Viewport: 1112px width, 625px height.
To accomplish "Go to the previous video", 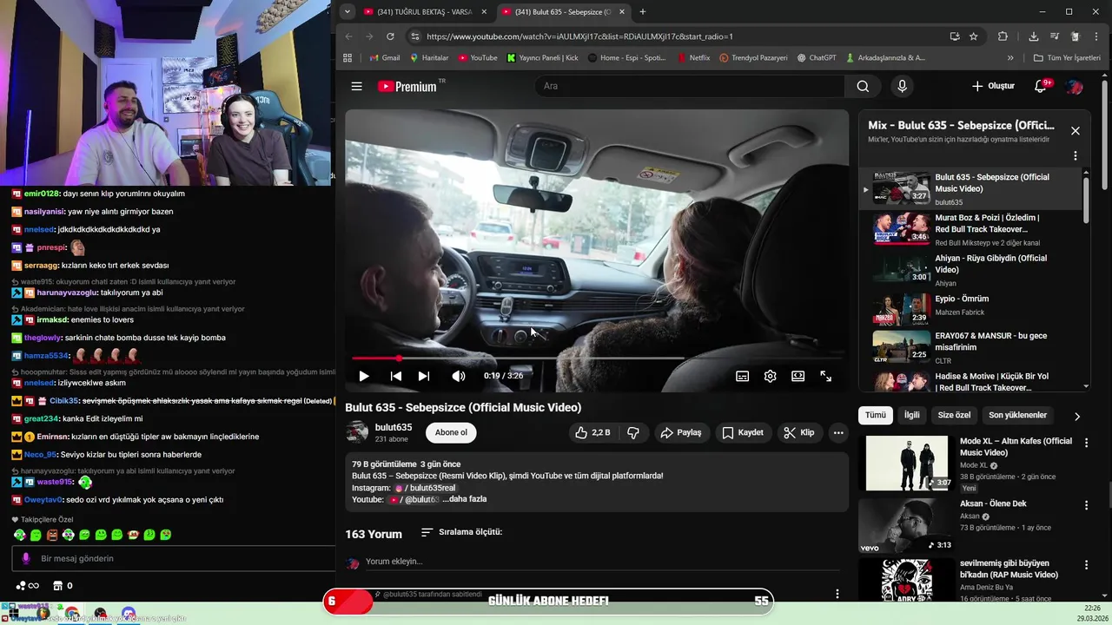I will 395,376.
